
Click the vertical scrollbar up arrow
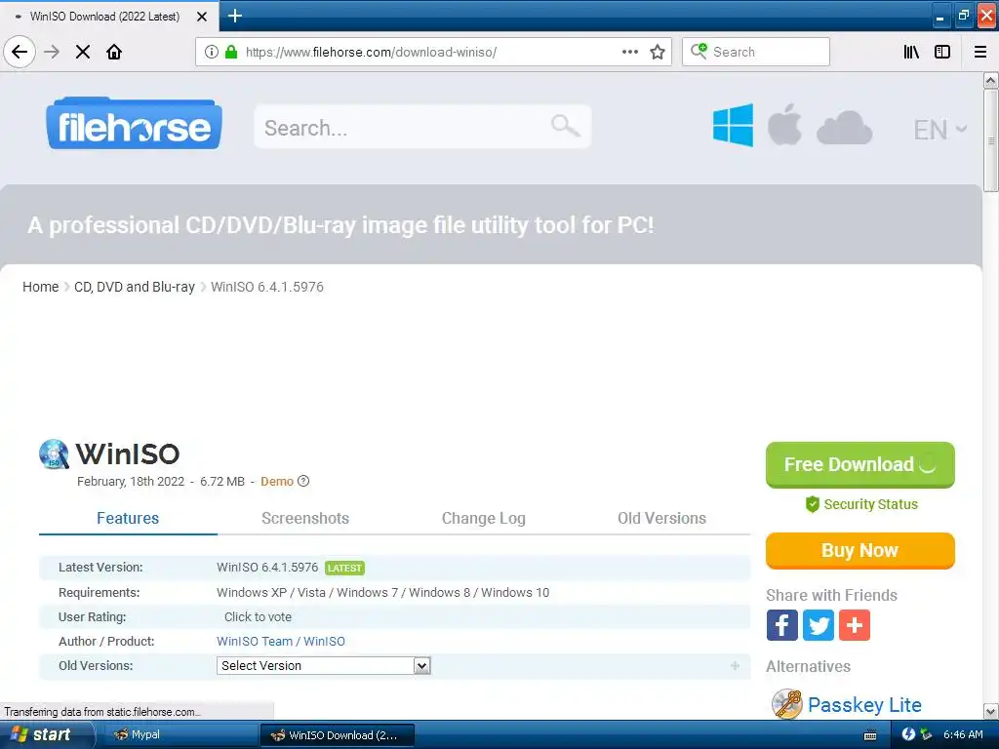[990, 81]
